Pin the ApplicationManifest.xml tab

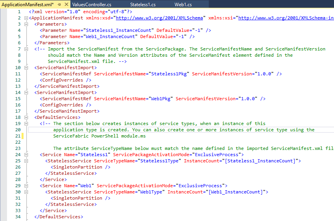coord(59,5)
